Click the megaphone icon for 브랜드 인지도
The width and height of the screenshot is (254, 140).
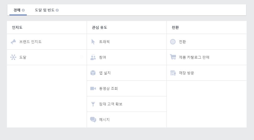[x=13, y=42]
